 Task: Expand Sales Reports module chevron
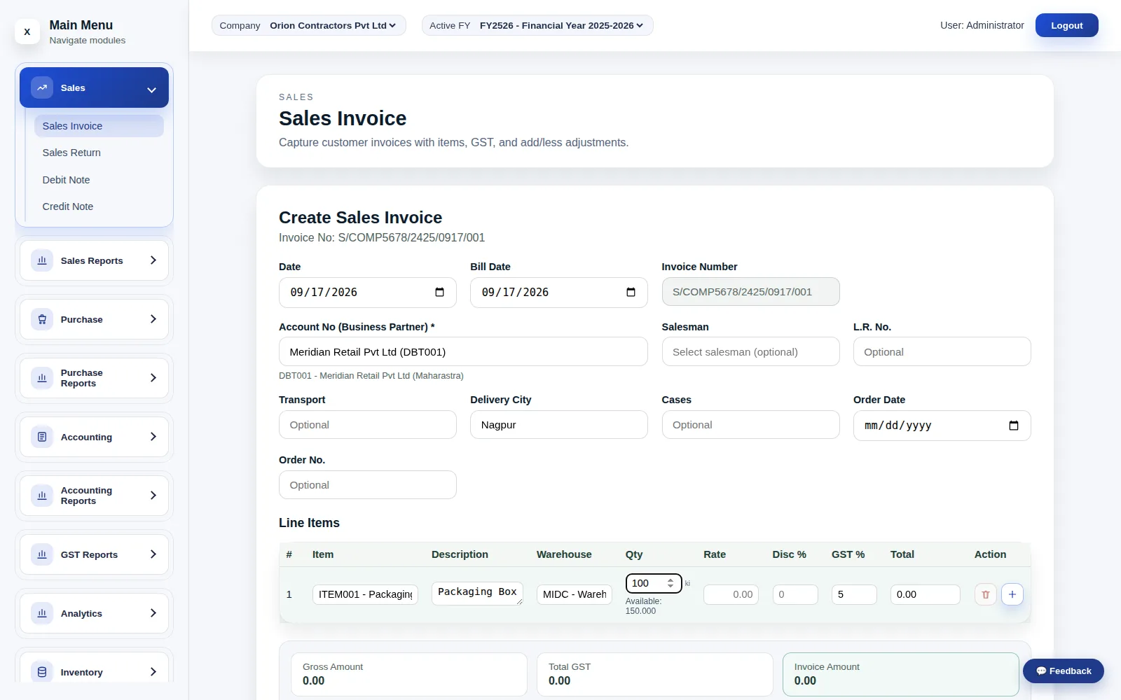tap(153, 260)
